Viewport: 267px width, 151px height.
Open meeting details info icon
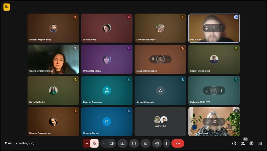pyautogui.click(x=234, y=143)
